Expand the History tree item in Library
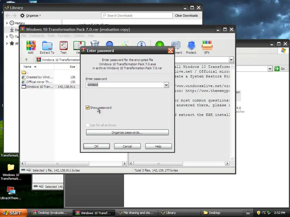The width and height of the screenshot is (290, 217). point(7,23)
